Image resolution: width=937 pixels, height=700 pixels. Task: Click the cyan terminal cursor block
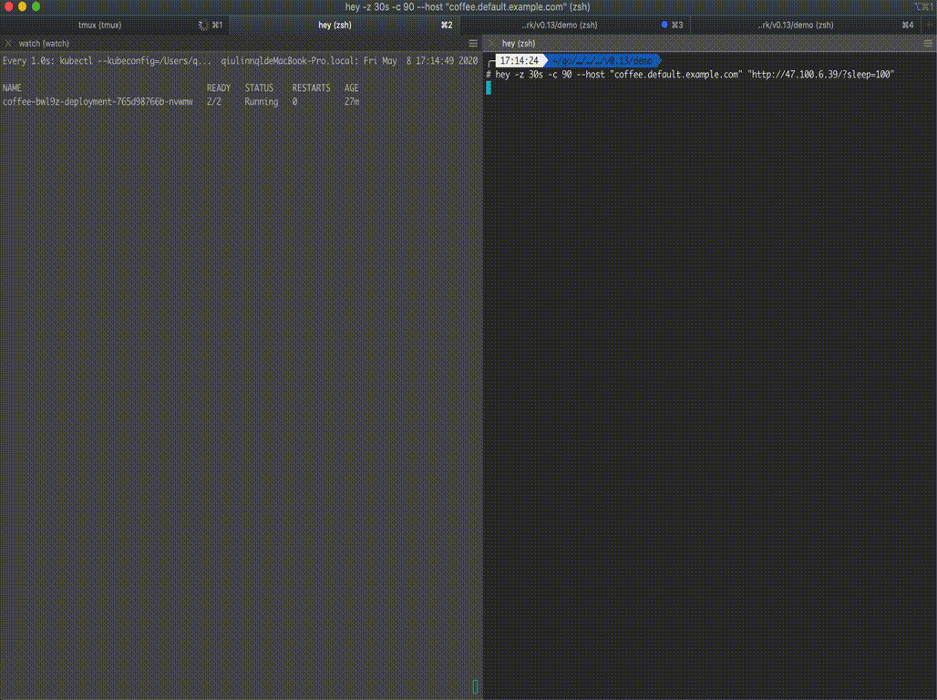point(489,87)
